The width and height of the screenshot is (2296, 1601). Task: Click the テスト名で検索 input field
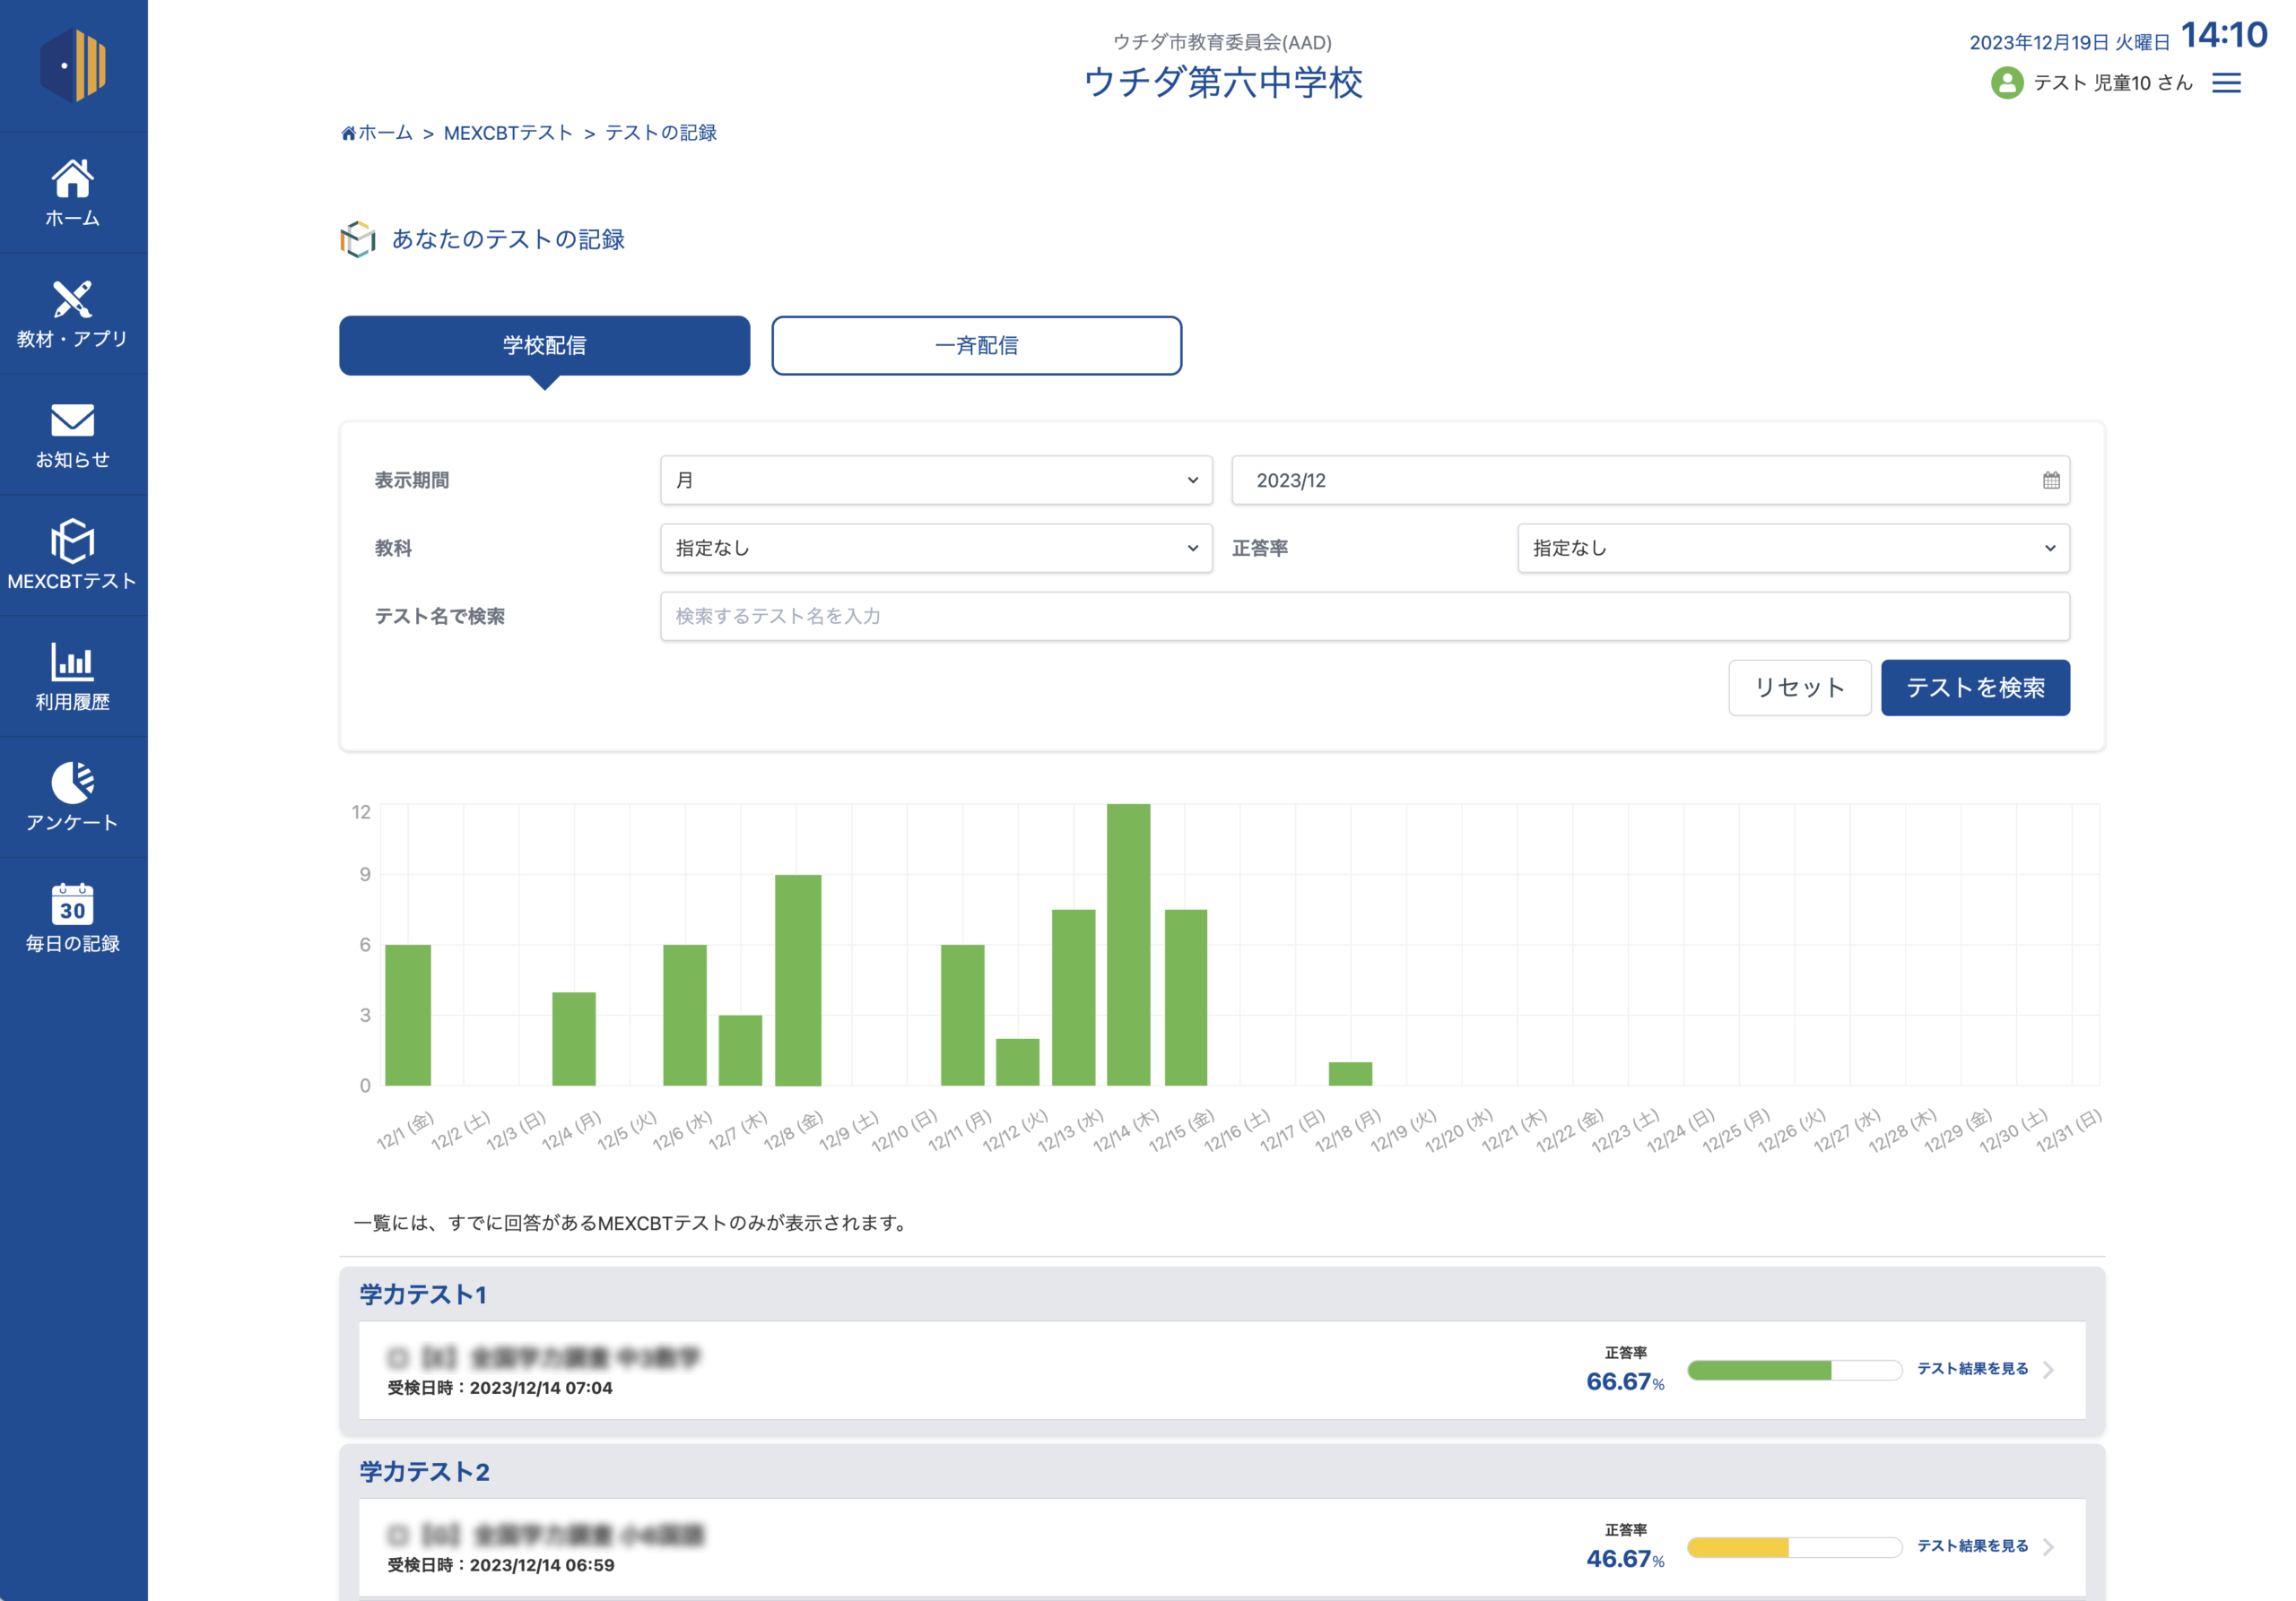click(1364, 617)
